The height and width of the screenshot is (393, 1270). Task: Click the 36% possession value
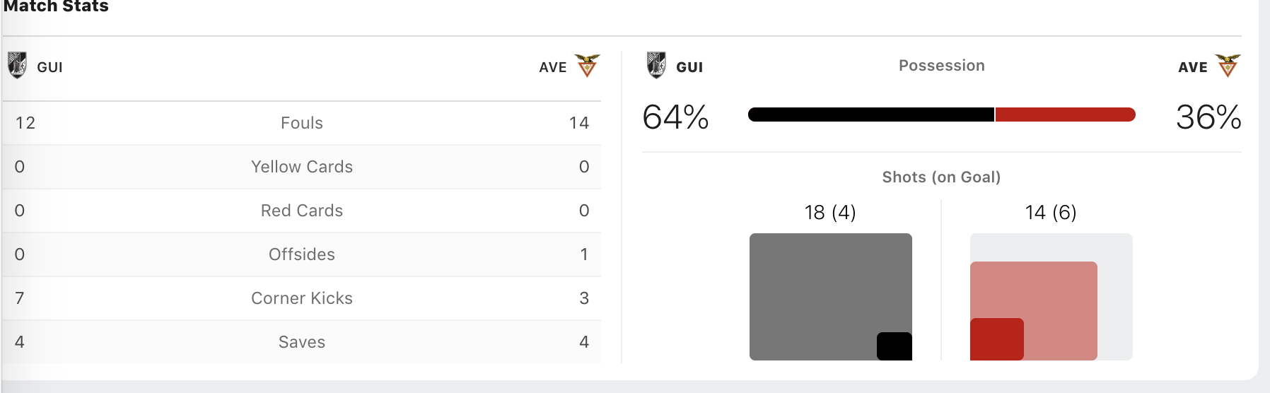(x=1208, y=117)
